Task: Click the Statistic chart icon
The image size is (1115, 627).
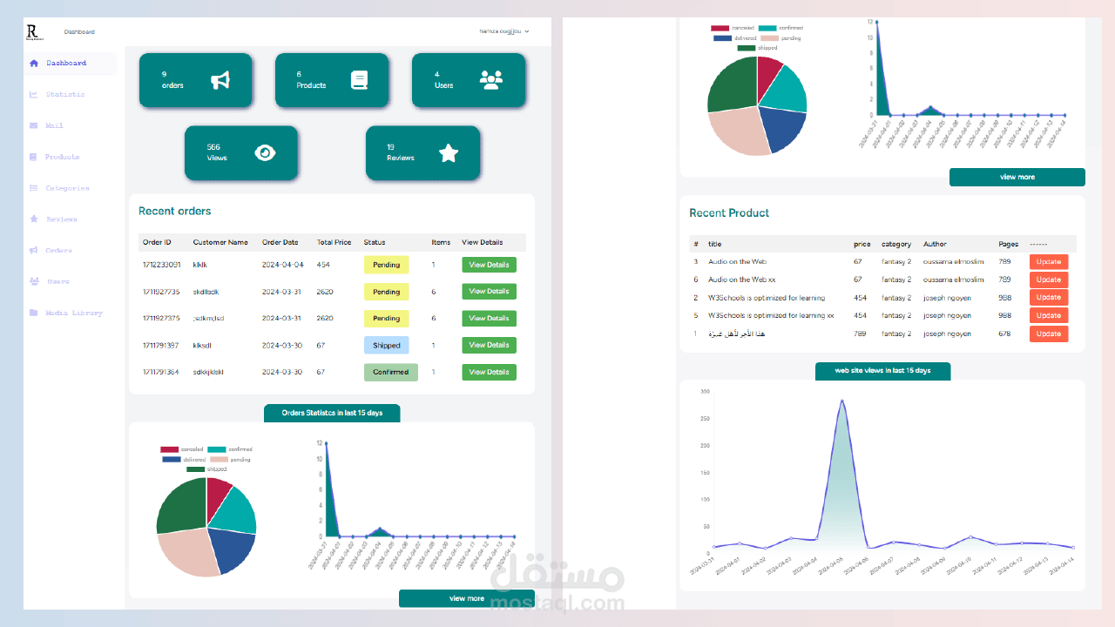Action: click(34, 94)
